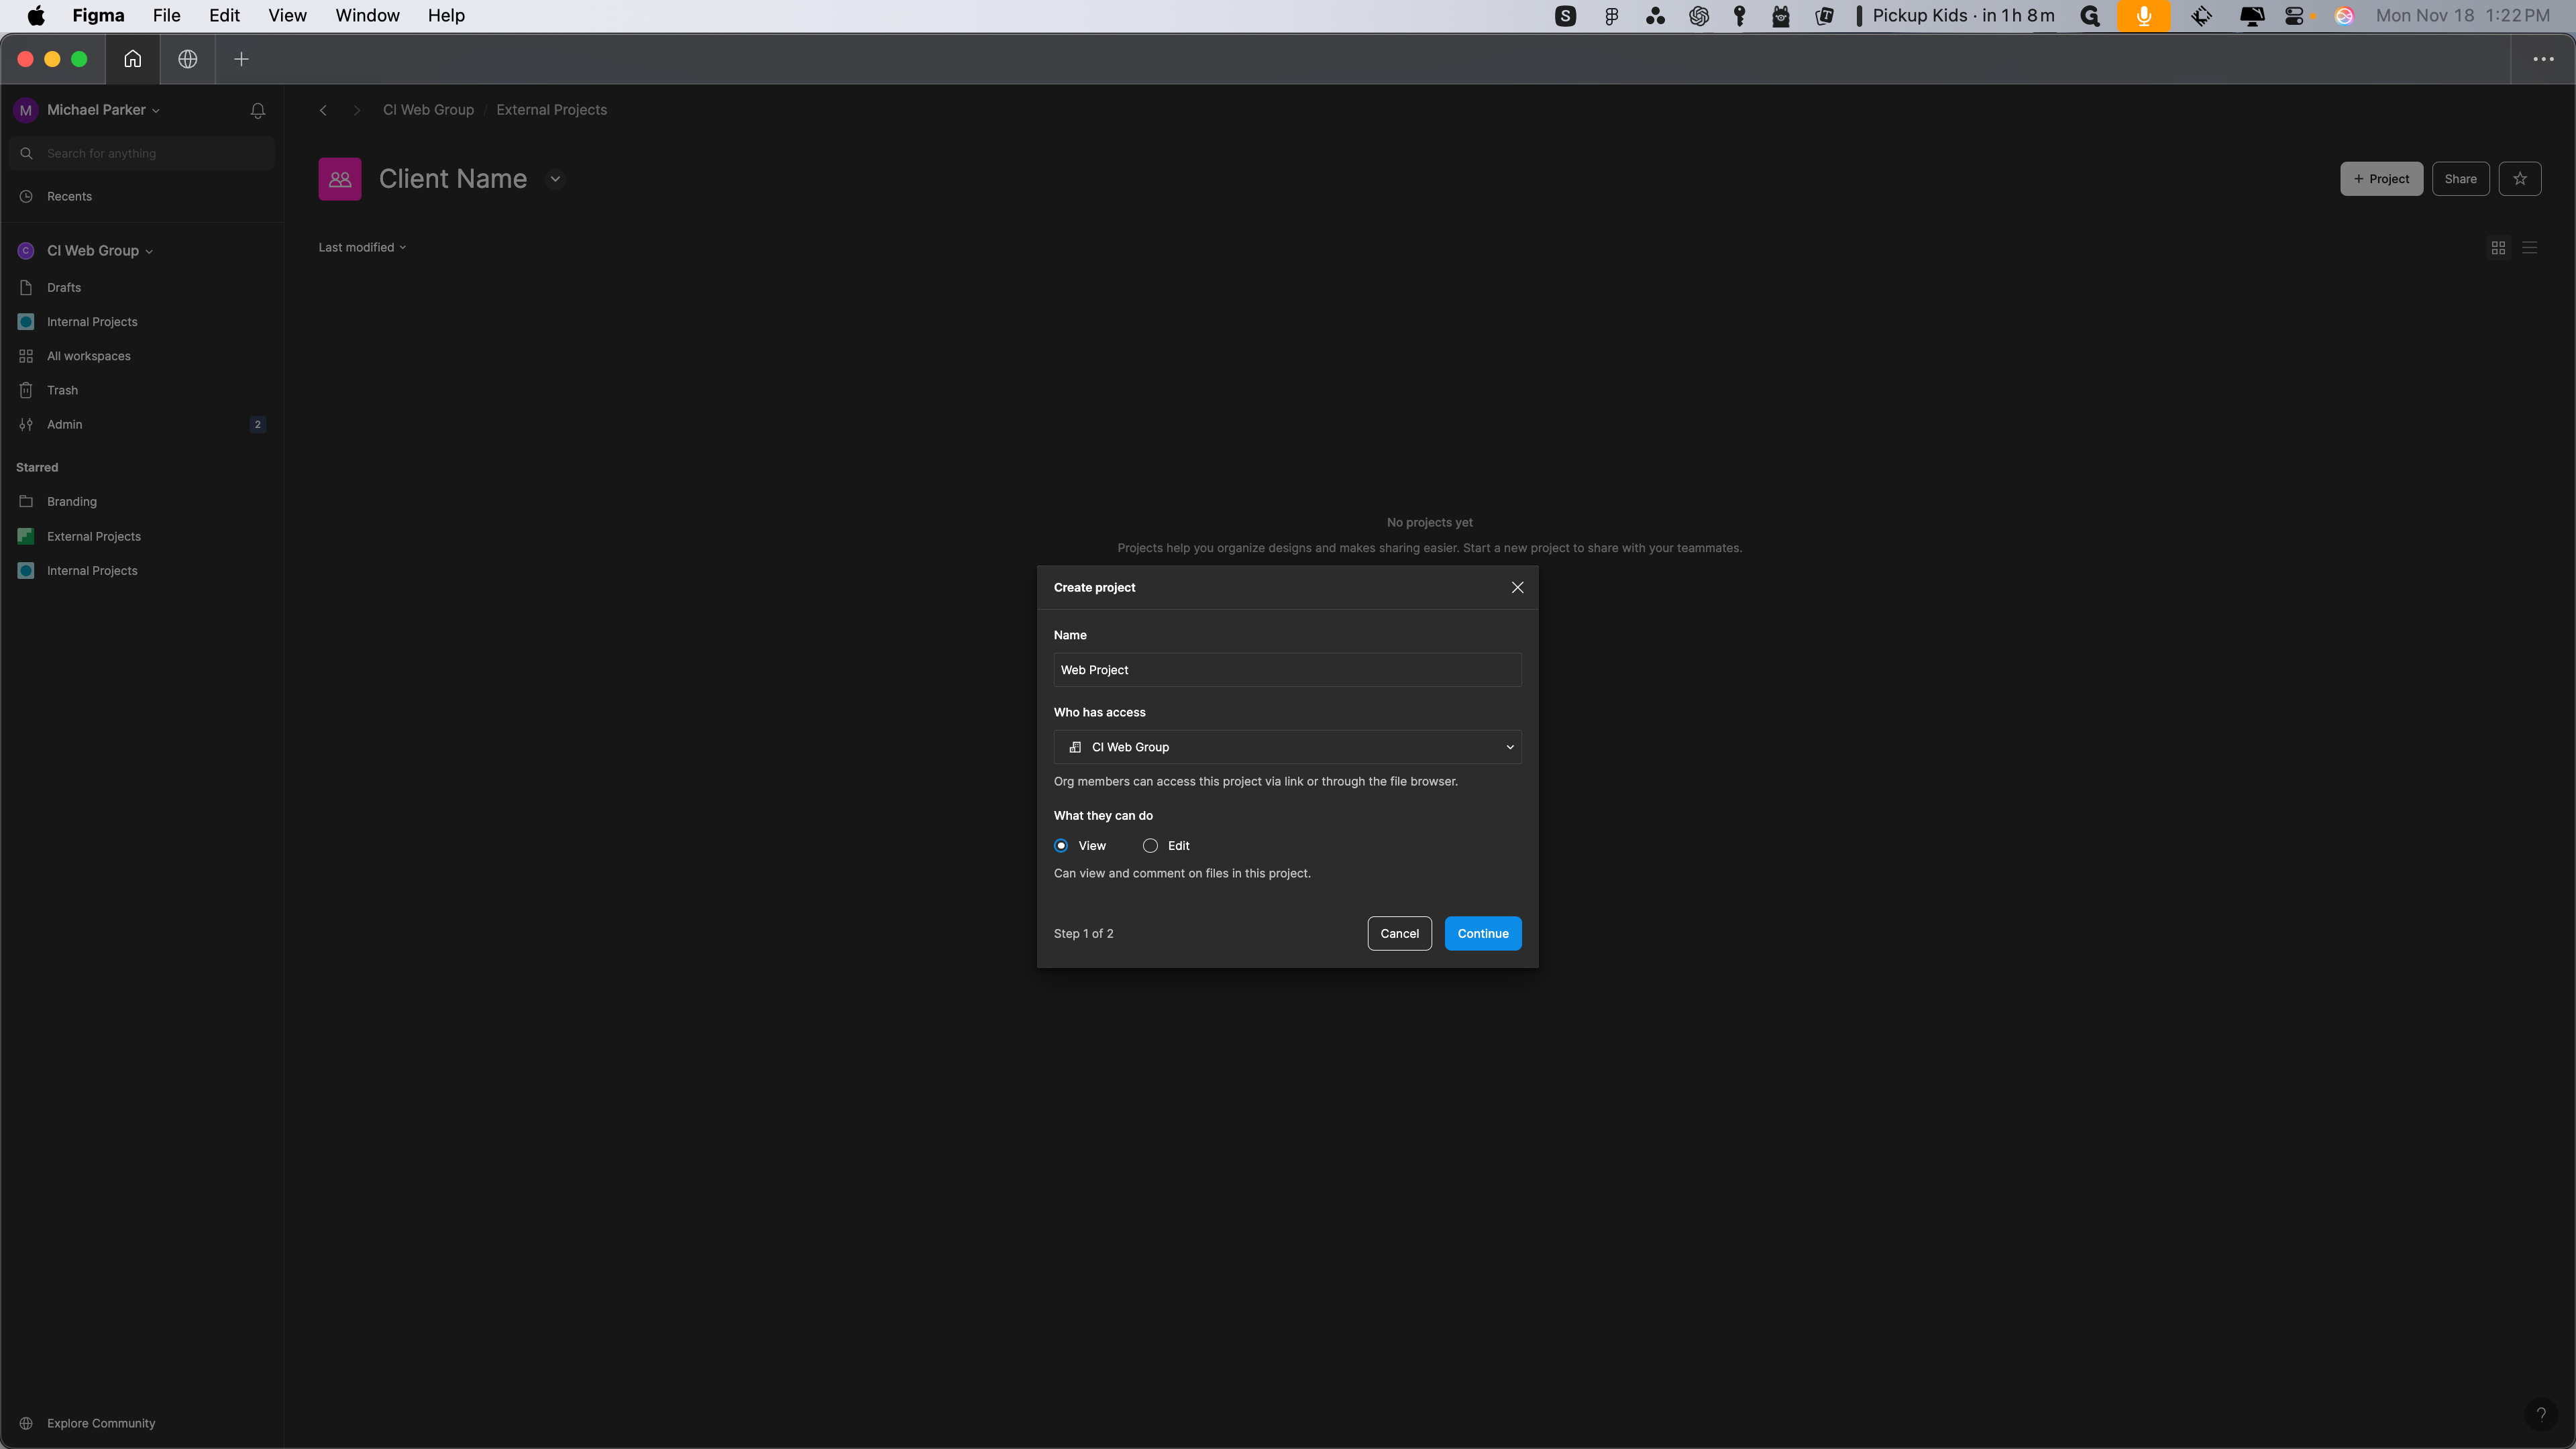This screenshot has width=2576, height=1449.
Task: Open the notifications bell
Action: [x=258, y=111]
